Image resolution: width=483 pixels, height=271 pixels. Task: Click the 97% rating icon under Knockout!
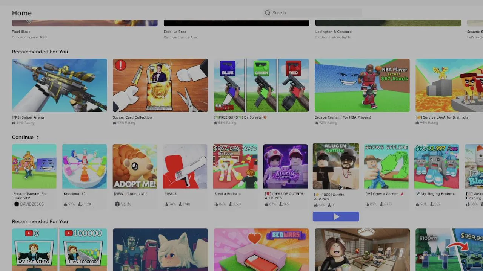tap(66, 204)
